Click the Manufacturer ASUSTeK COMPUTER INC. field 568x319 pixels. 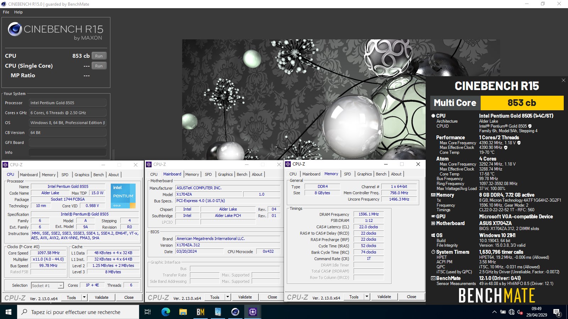point(228,188)
